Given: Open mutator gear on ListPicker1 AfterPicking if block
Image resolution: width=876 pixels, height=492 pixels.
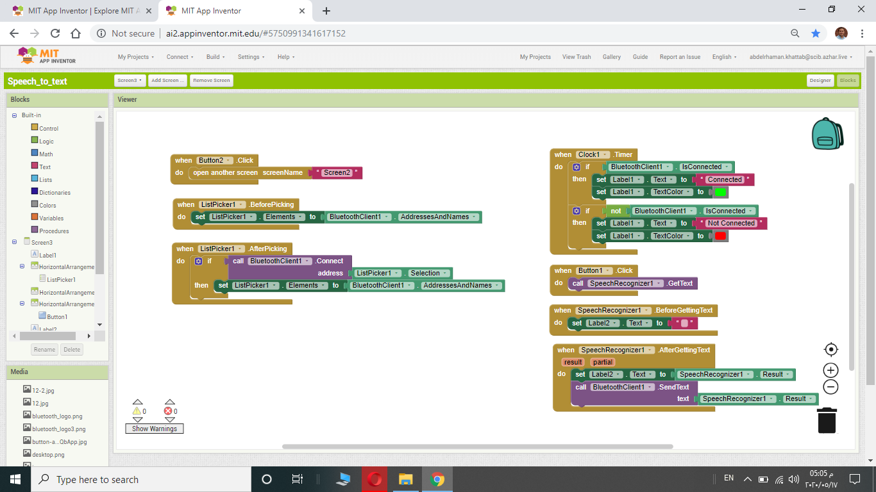Looking at the screenshot, I should click(x=199, y=261).
